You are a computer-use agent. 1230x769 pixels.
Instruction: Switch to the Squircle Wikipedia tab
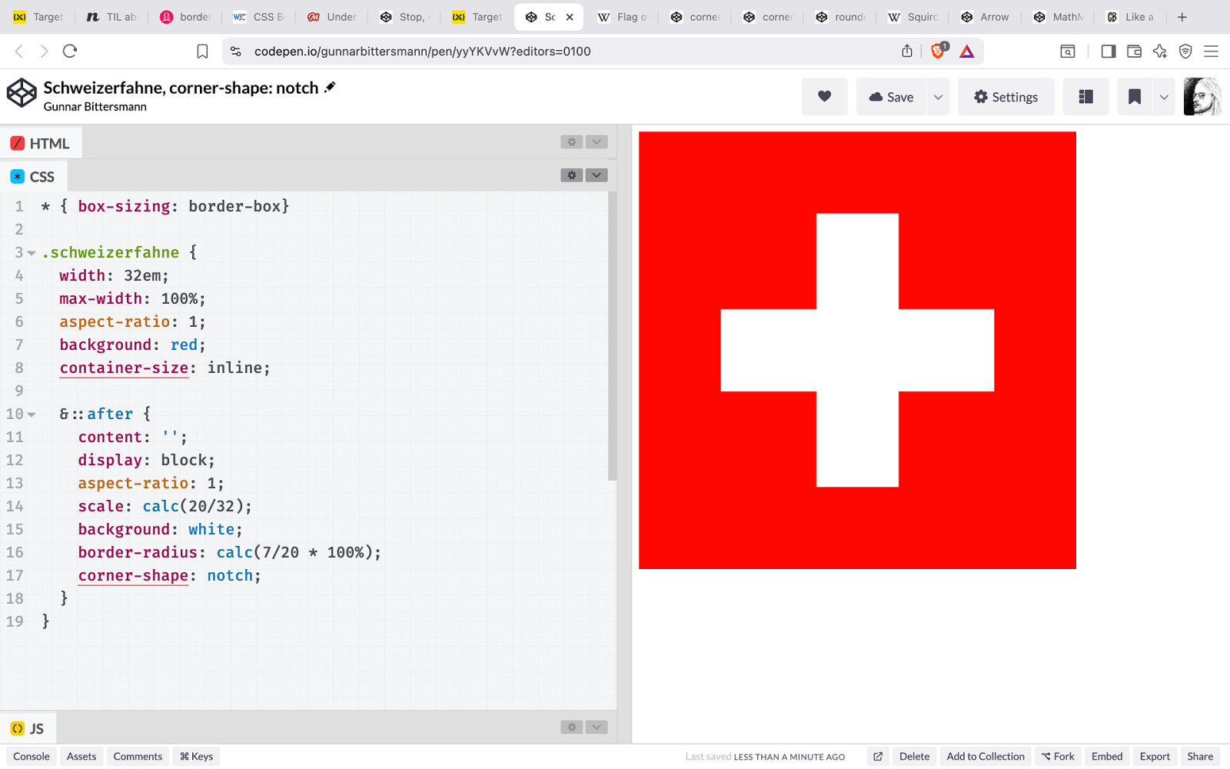pyautogui.click(x=913, y=17)
